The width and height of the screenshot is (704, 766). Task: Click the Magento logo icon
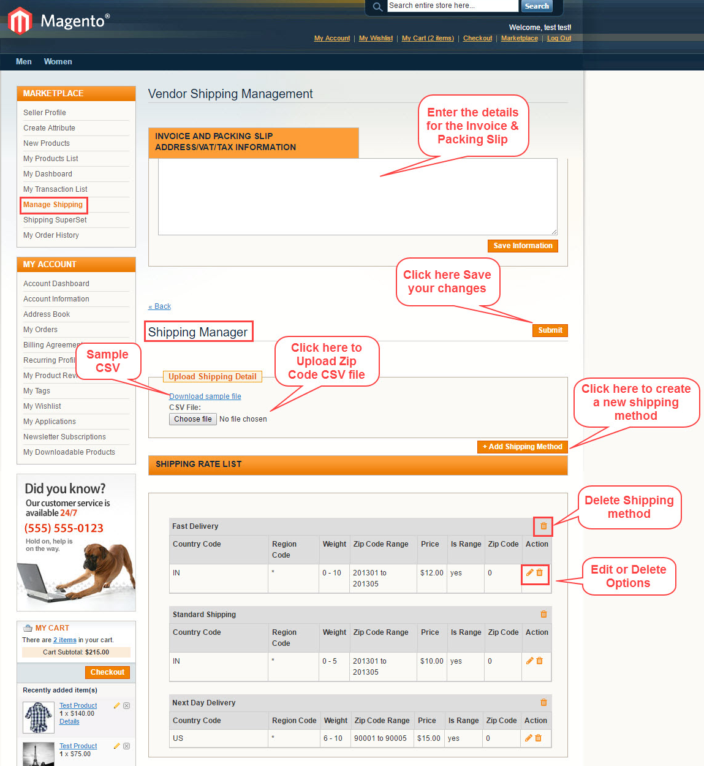tap(20, 21)
